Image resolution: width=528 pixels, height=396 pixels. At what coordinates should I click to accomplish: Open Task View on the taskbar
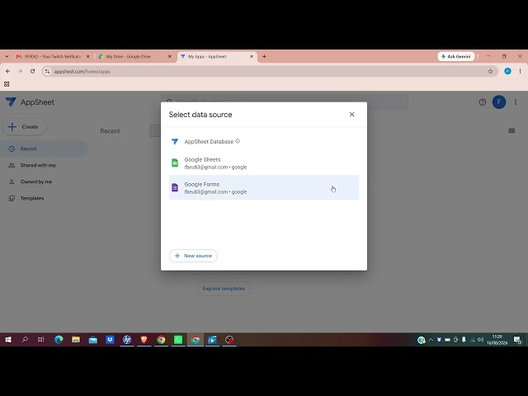click(x=41, y=340)
